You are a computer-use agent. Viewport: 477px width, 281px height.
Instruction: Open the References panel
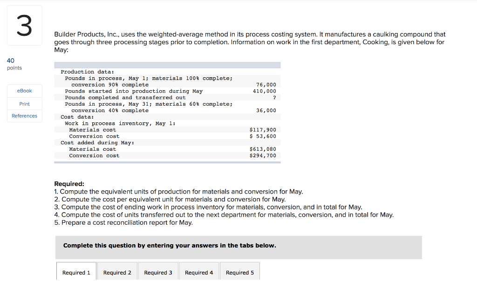pyautogui.click(x=24, y=115)
